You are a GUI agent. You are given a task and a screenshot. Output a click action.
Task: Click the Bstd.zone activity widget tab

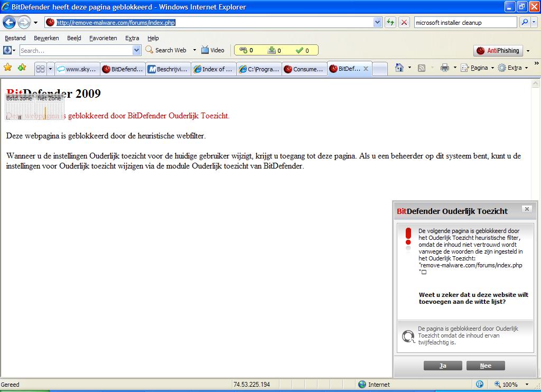[19, 98]
